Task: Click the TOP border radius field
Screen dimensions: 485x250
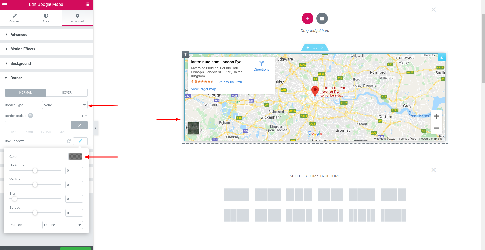Action: coord(13,125)
